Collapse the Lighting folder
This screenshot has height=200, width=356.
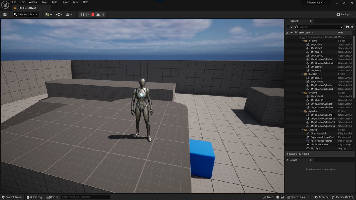303,129
